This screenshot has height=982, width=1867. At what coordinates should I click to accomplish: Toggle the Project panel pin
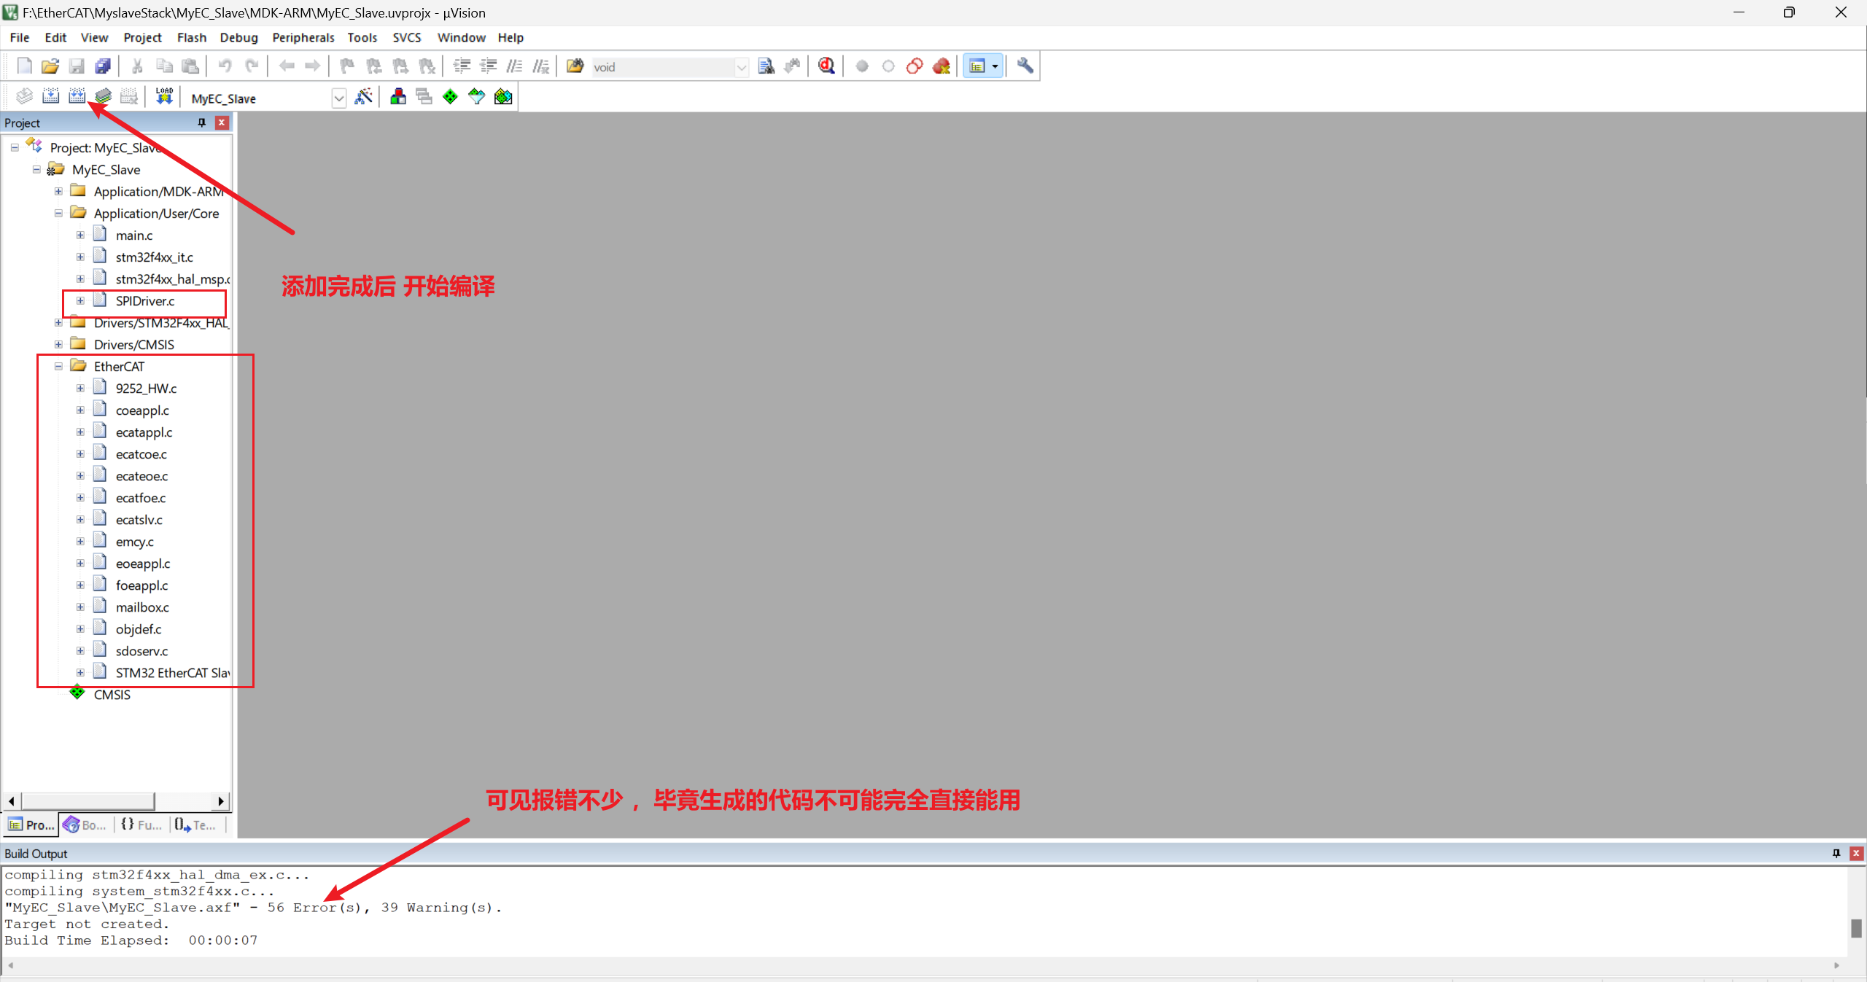tap(202, 122)
